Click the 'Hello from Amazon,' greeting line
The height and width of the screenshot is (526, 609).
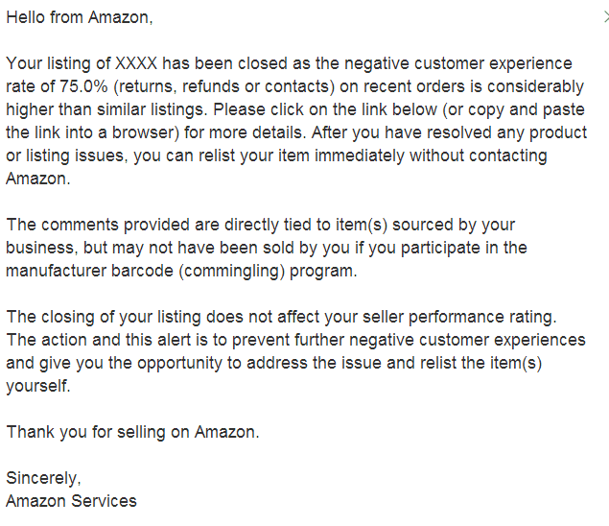(x=80, y=17)
